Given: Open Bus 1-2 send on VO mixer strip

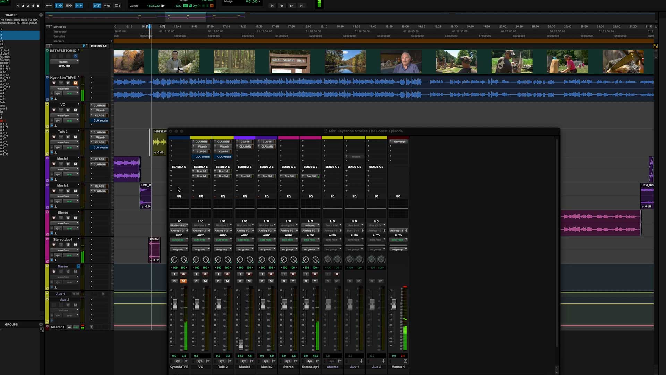Looking at the screenshot, I should click(x=201, y=171).
